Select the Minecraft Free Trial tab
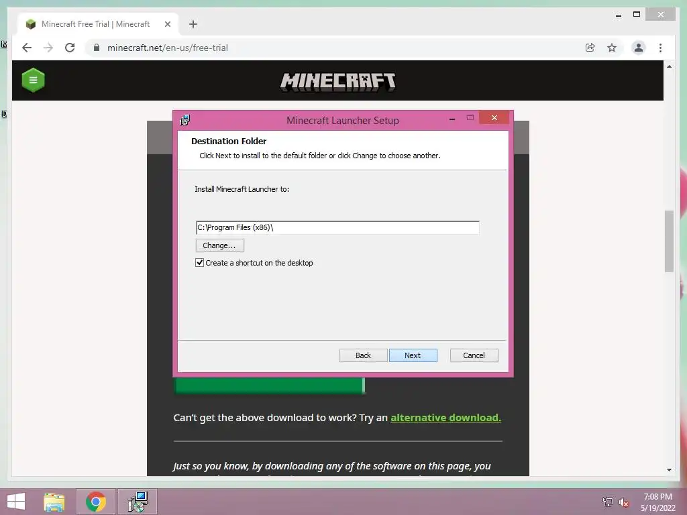This screenshot has width=687, height=515. tap(99, 24)
